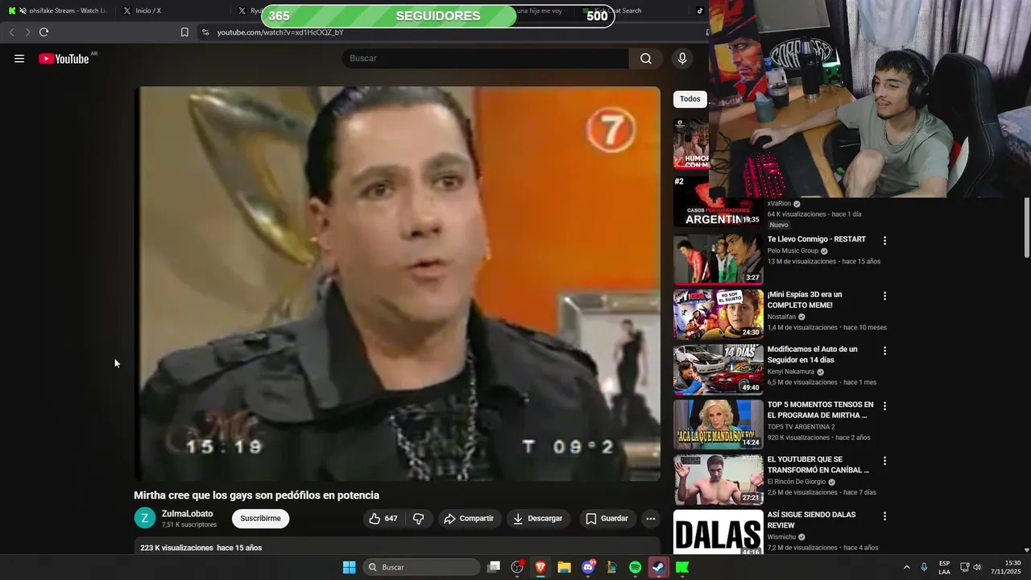Open options for Mini Espías 3D video
The width and height of the screenshot is (1031, 580).
[884, 296]
